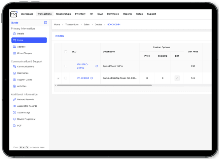Go to Quotes breadcrumb
Image resolution: width=219 pixels, height=159 pixels.
pyautogui.click(x=99, y=24)
